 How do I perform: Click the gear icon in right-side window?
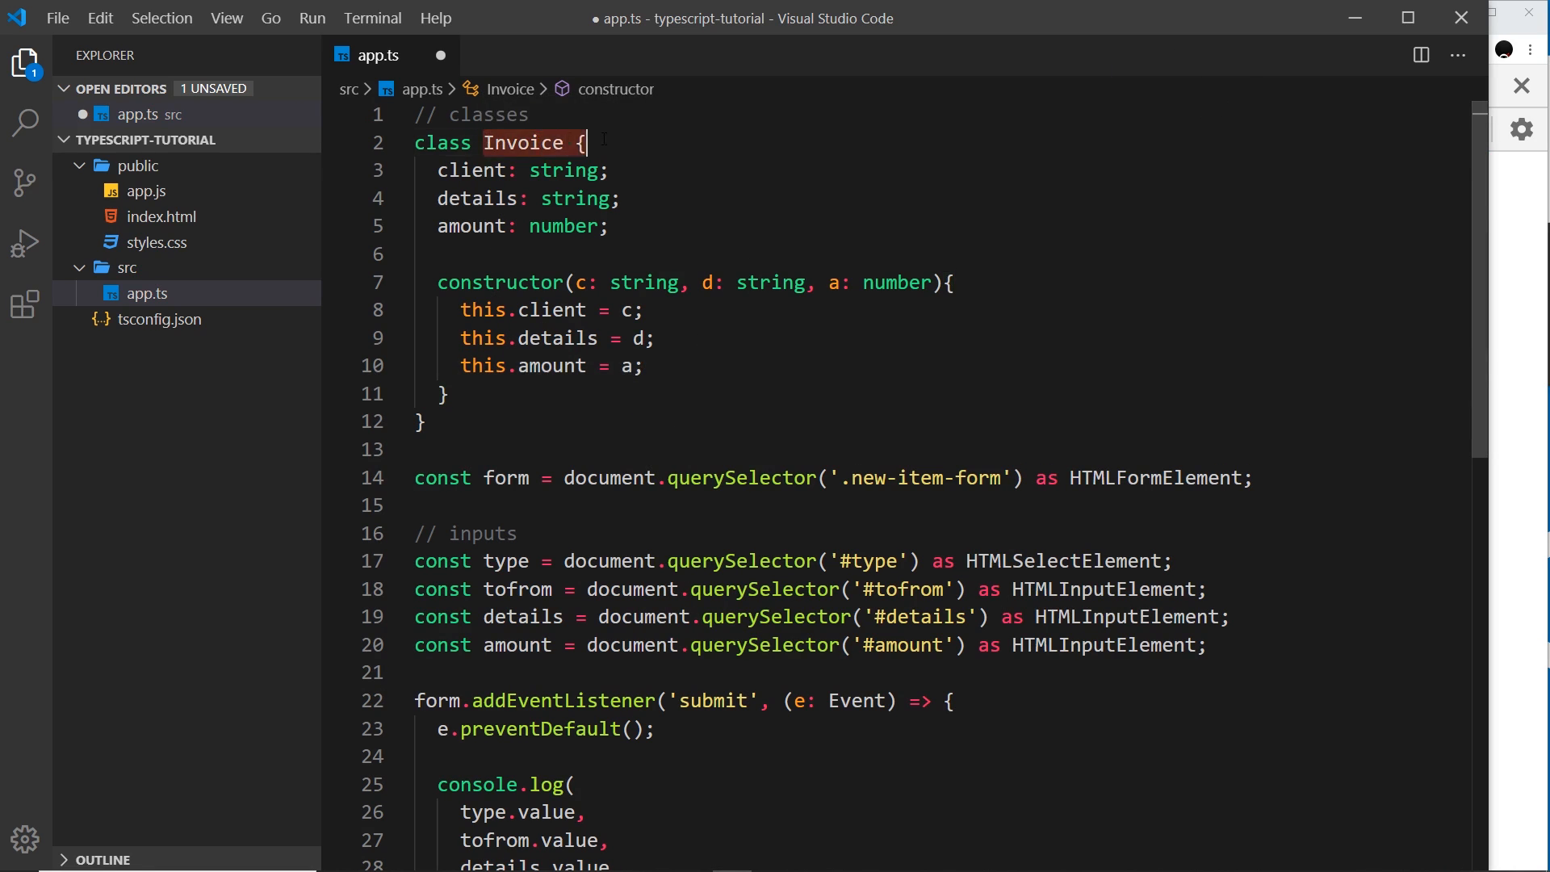point(1522,129)
